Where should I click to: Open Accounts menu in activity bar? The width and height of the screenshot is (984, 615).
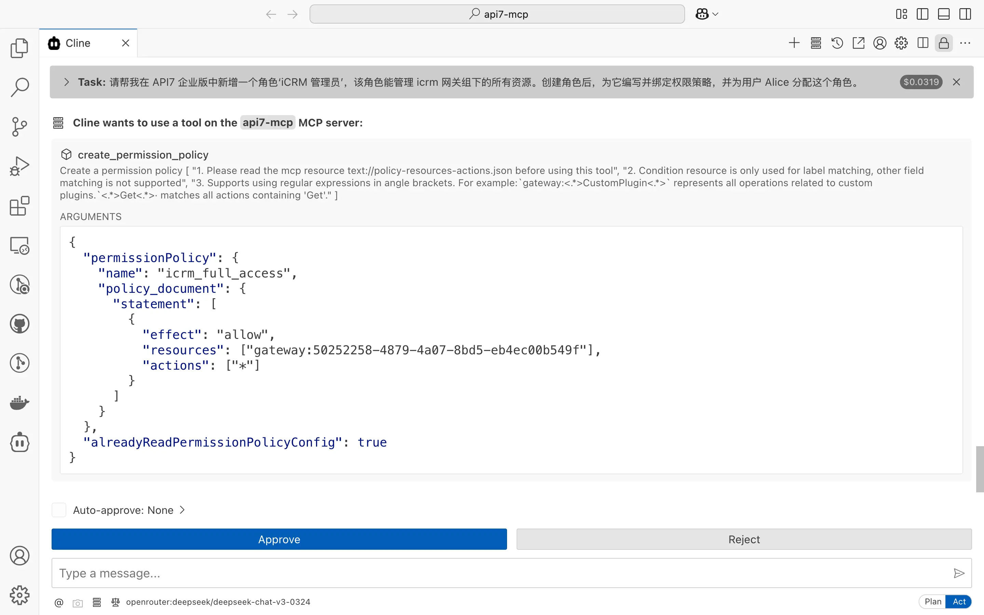[x=19, y=556]
